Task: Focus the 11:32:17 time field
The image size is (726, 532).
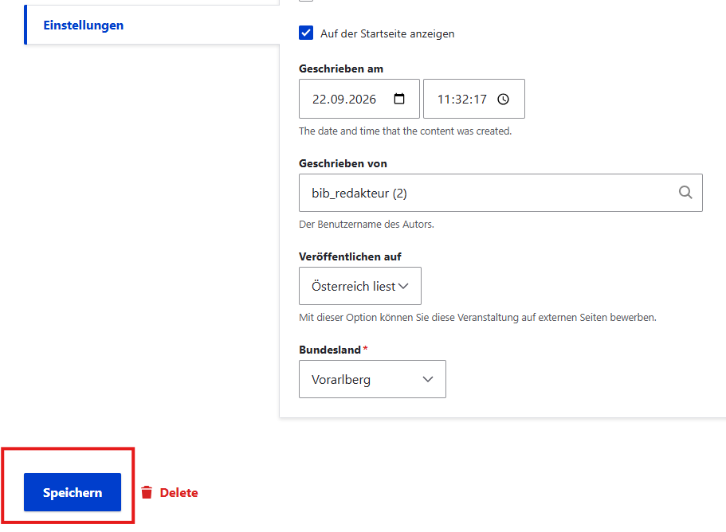Action: pyautogui.click(x=474, y=99)
